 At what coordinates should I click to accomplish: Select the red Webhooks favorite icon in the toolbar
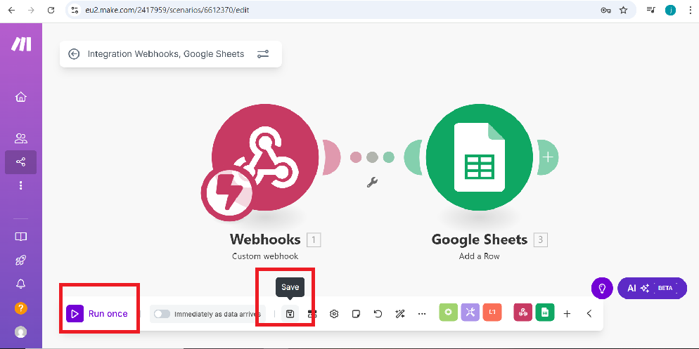point(523,312)
